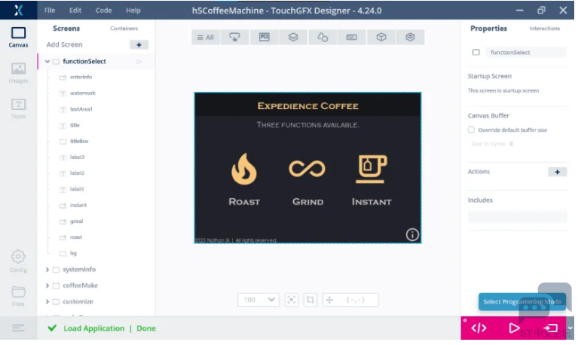Viewport: 578px width, 345px height.
Task: Toggle the systemInfo screen checkbox
Action: click(56, 270)
